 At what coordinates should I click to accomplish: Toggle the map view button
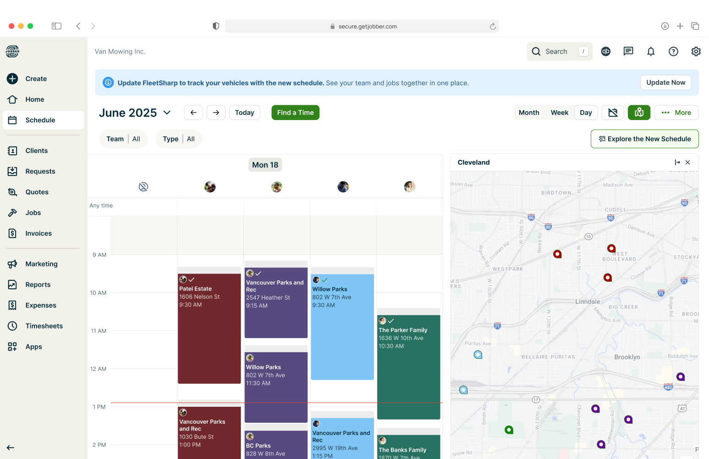pos(638,113)
